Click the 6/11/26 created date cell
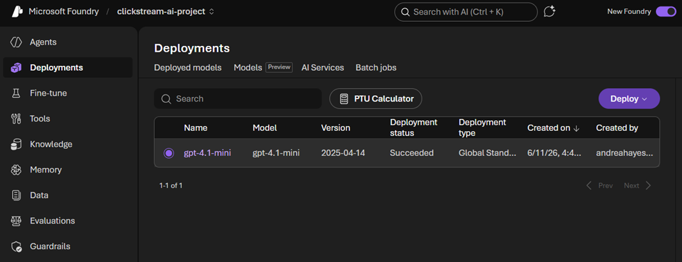Viewport: 682px width, 262px height. click(x=555, y=153)
